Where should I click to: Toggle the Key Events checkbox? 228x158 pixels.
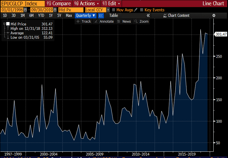pyautogui.click(x=141, y=10)
